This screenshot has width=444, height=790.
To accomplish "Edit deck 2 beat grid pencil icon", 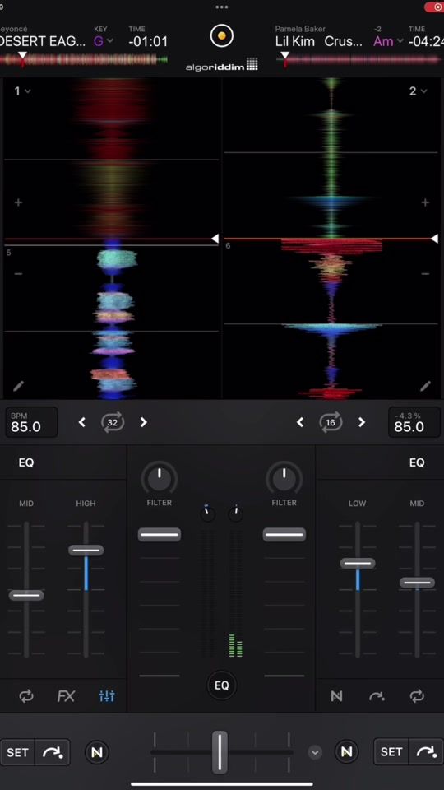I will [x=425, y=386].
